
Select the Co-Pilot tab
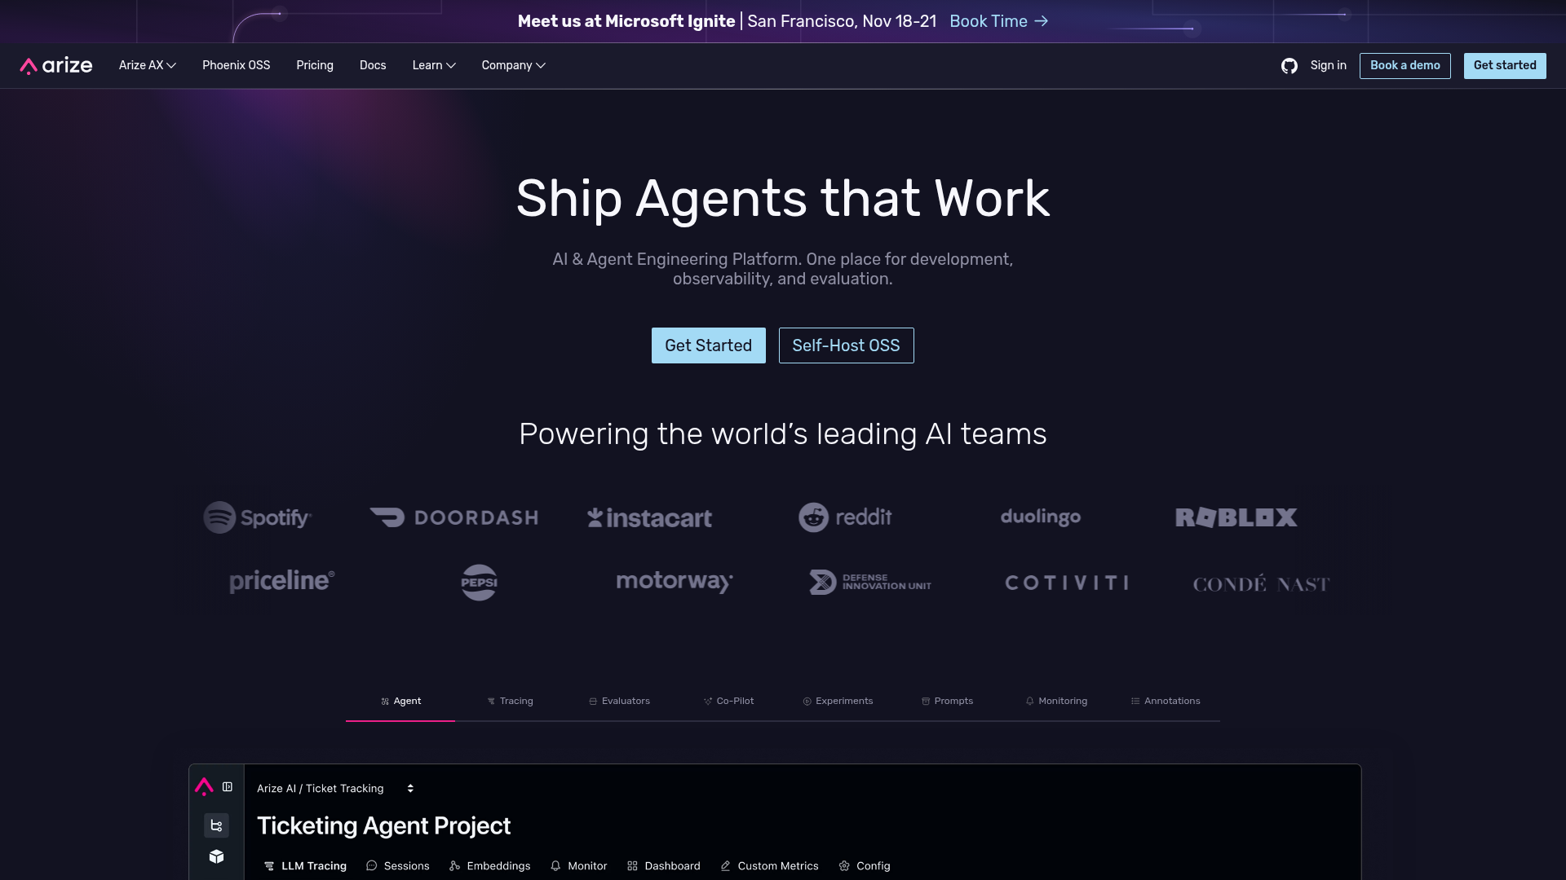[x=728, y=701]
